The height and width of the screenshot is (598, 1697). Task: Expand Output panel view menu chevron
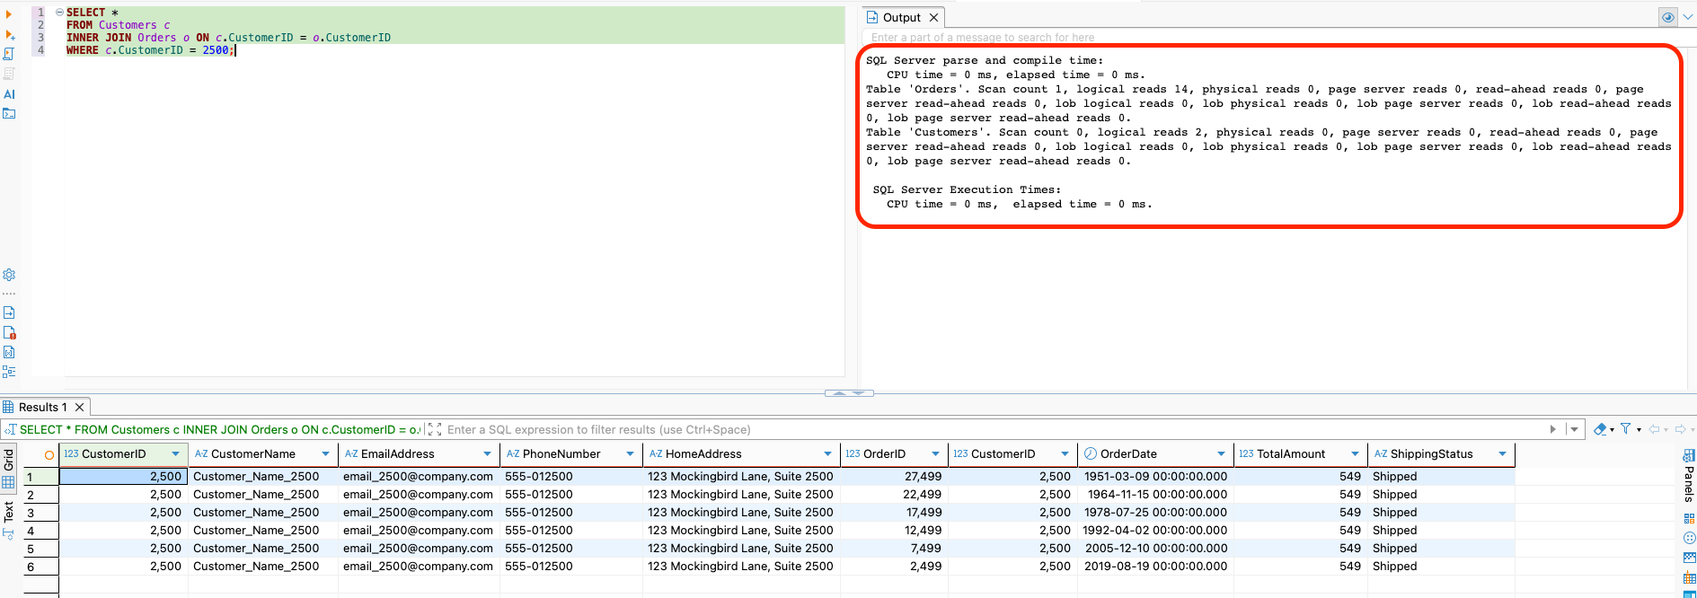tap(1687, 17)
